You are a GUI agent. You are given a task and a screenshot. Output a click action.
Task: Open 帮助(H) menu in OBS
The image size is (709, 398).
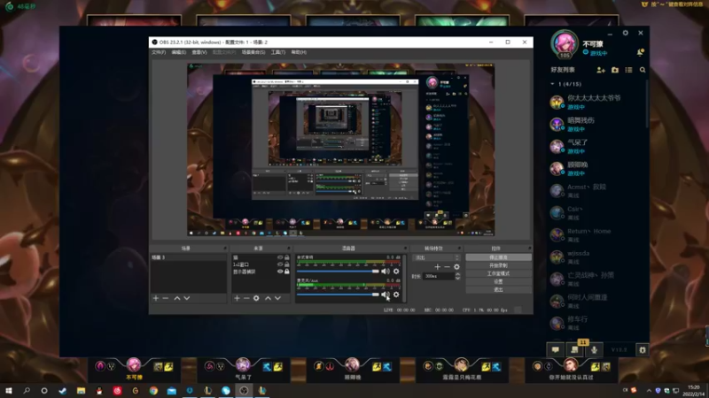(x=299, y=52)
